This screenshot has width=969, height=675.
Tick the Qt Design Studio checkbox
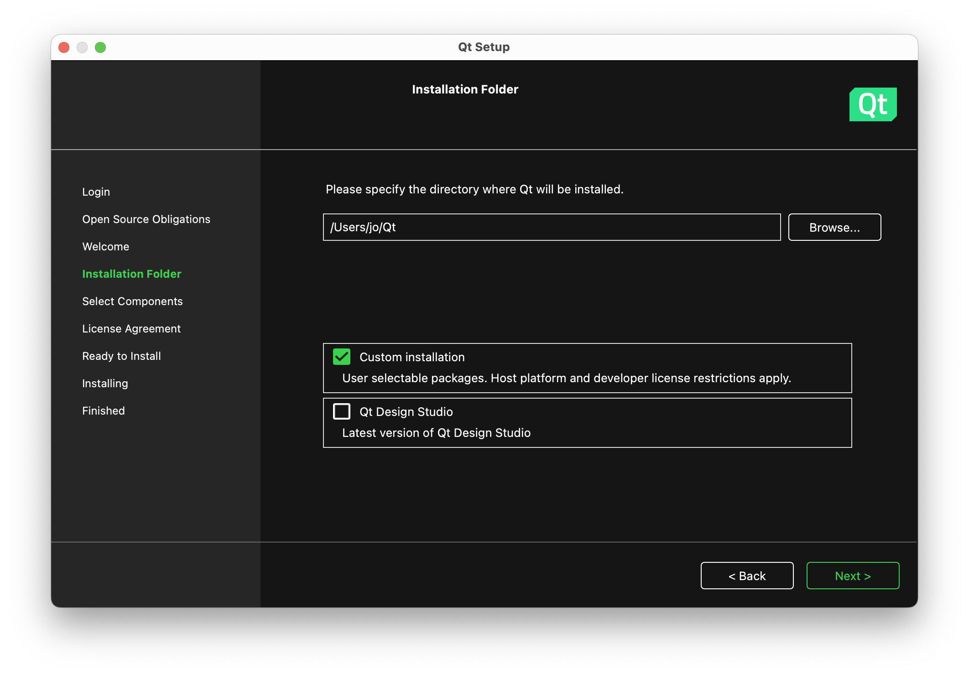(342, 411)
